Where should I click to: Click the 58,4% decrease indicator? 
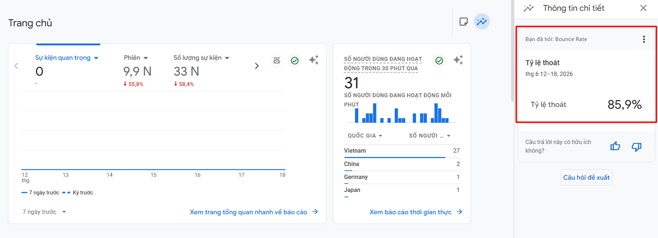pyautogui.click(x=184, y=84)
